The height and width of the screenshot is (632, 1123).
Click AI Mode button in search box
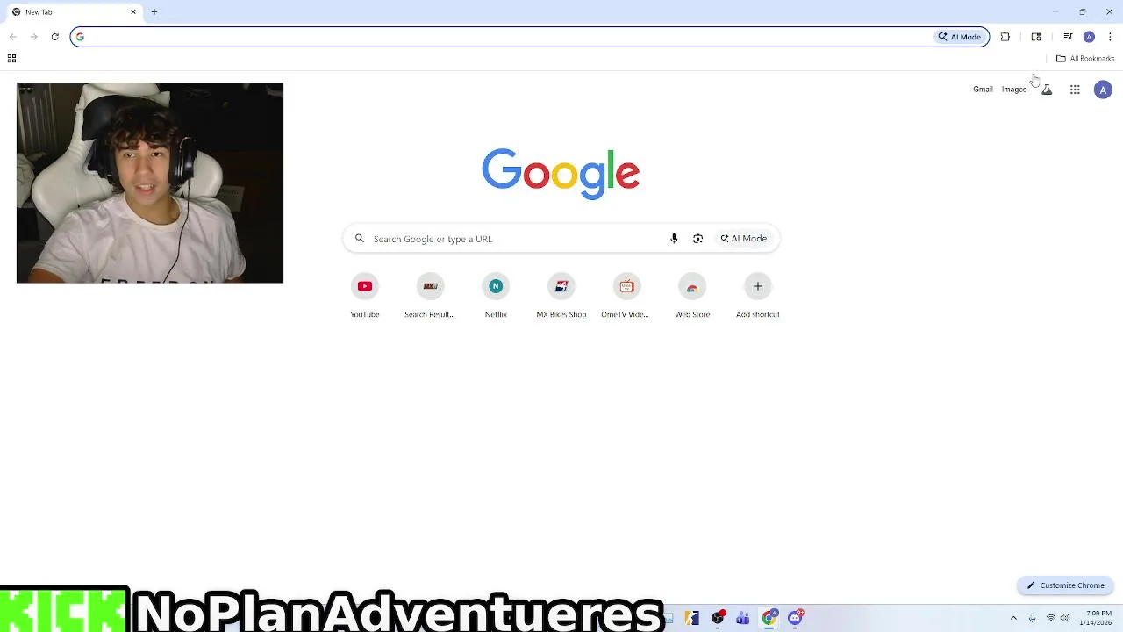coord(743,239)
